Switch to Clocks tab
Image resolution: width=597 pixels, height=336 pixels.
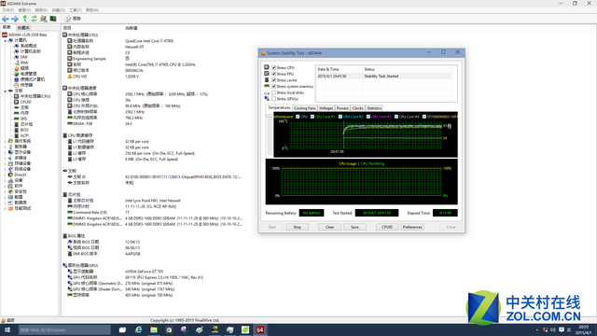[x=357, y=108]
